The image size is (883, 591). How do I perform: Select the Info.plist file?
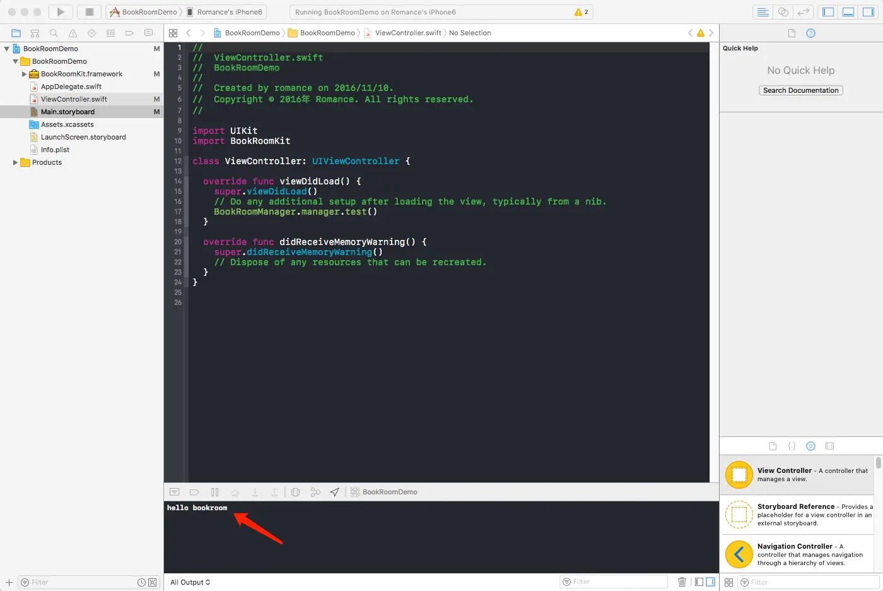[55, 150]
